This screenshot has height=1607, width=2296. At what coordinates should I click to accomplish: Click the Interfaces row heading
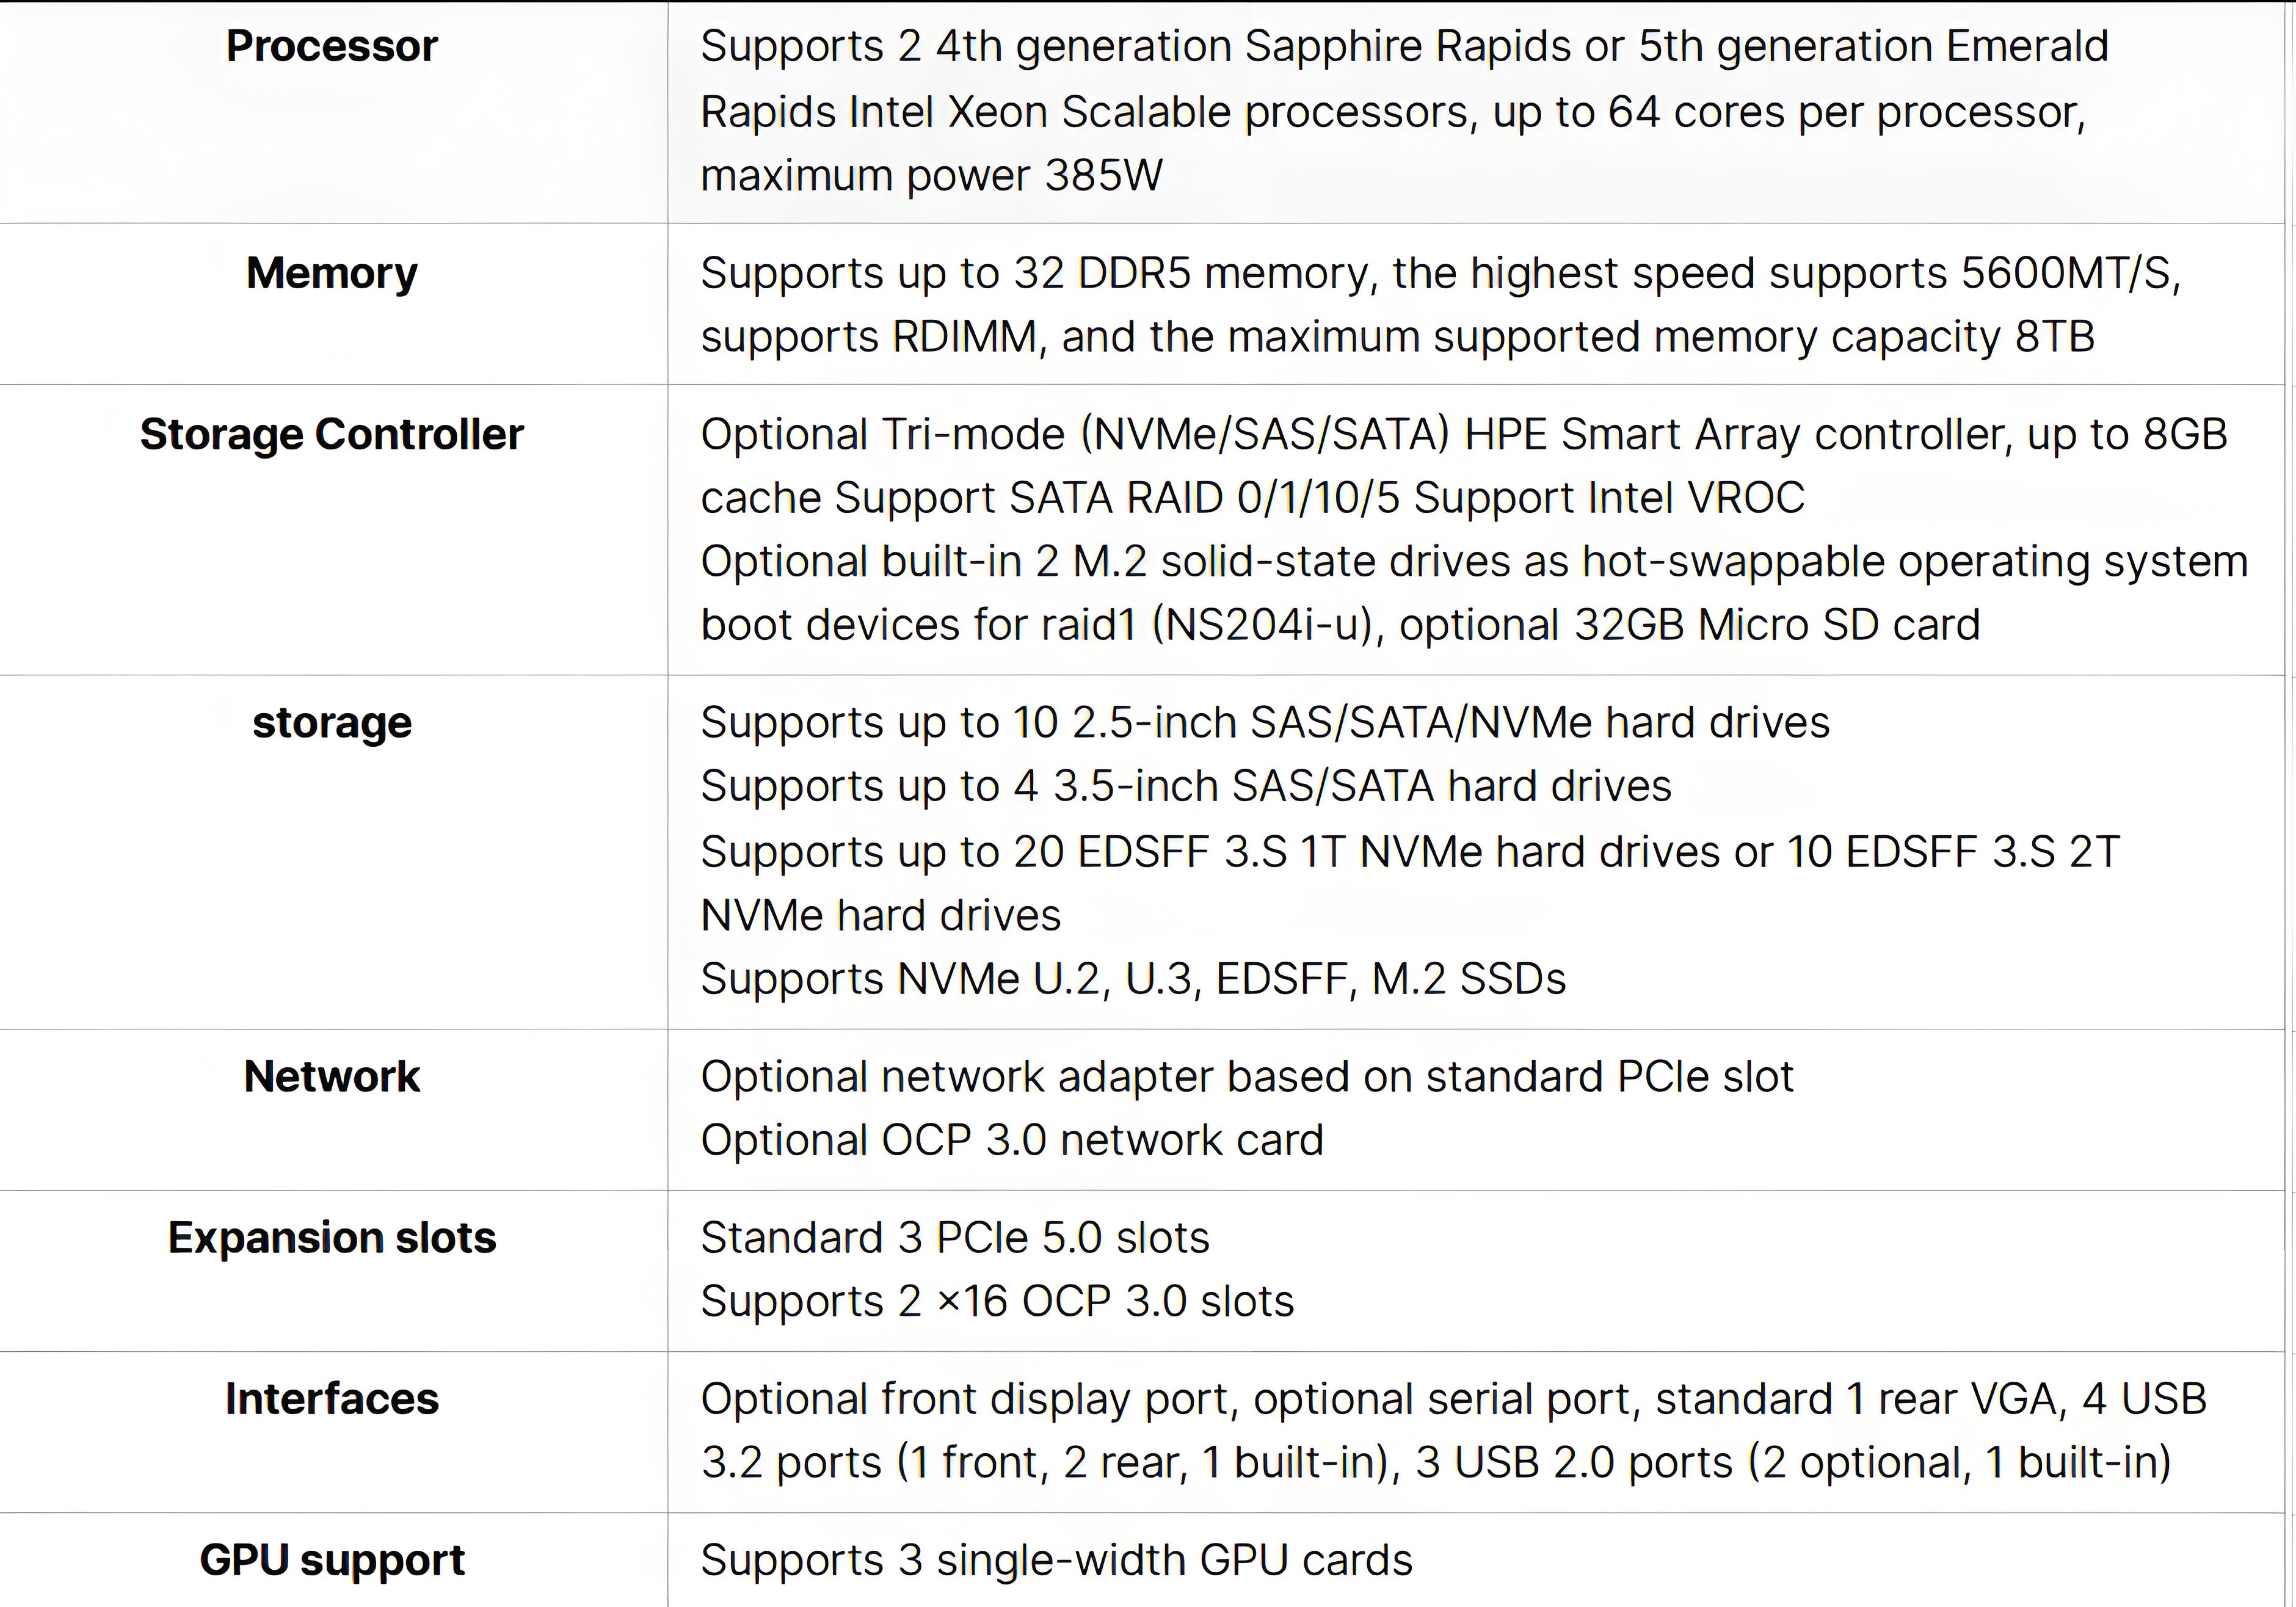(x=332, y=1399)
